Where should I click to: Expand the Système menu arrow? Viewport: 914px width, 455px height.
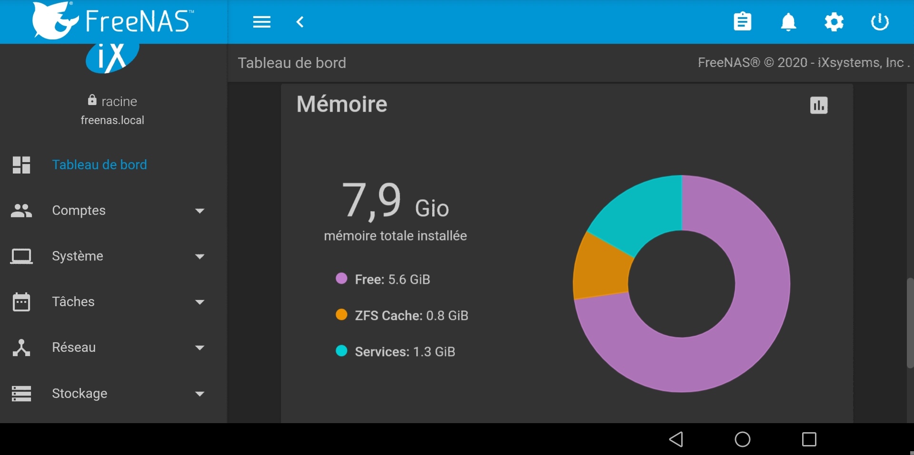coord(200,256)
